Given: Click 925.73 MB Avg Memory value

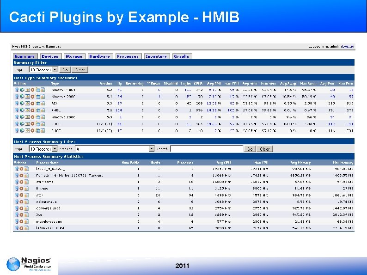Looking at the screenshot, I should point(301,208).
